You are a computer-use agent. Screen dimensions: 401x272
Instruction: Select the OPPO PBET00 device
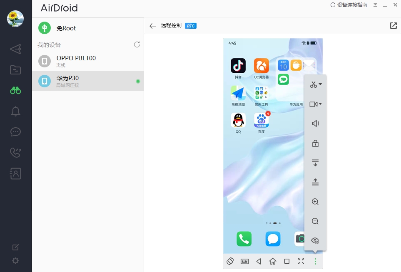pos(88,61)
